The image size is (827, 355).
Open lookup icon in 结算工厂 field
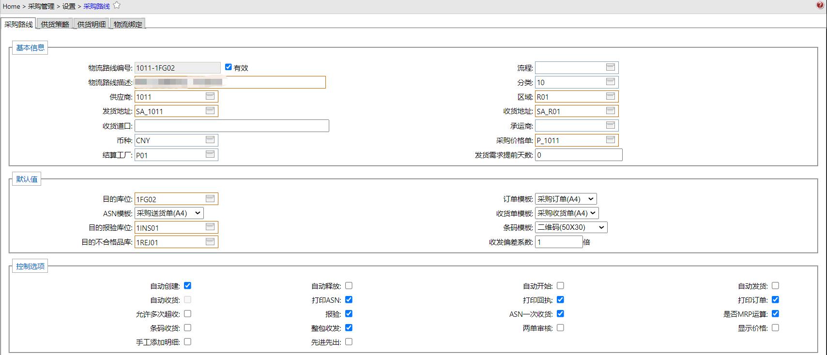click(210, 154)
